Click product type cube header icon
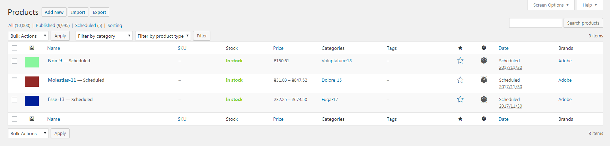Screen dimensions: 610x146 coord(484,48)
